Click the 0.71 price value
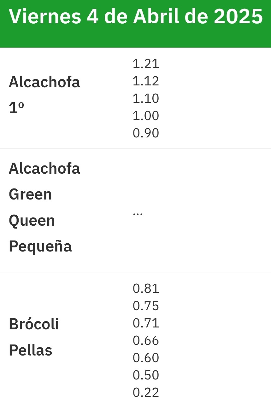The height and width of the screenshot is (405, 271). [146, 323]
